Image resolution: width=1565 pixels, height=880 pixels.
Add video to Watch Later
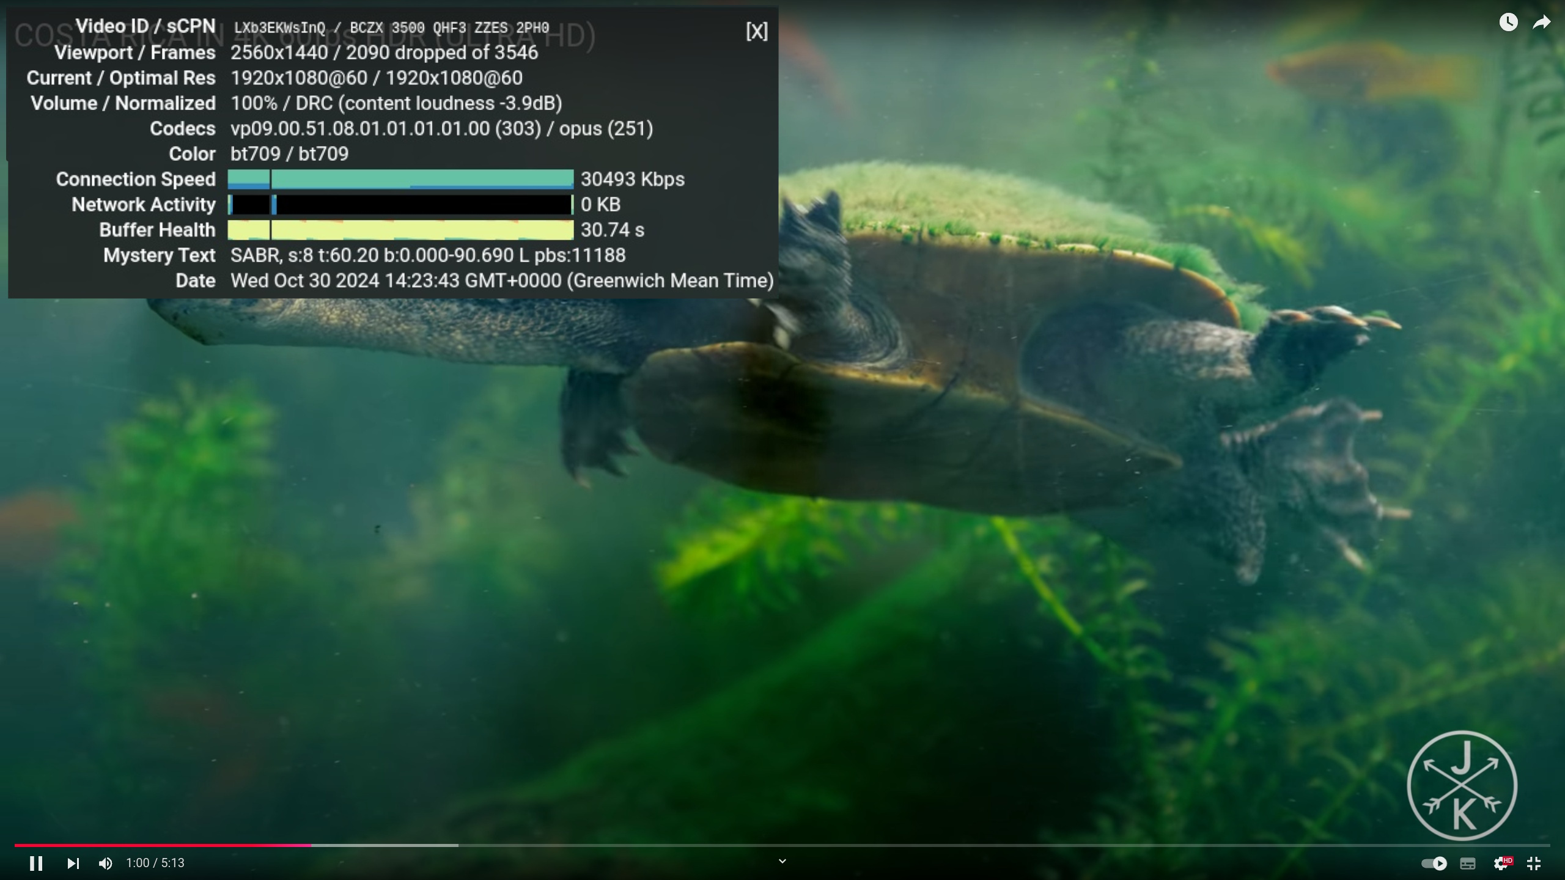tap(1508, 22)
